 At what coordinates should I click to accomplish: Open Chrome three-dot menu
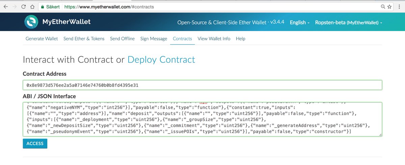pos(399,6)
